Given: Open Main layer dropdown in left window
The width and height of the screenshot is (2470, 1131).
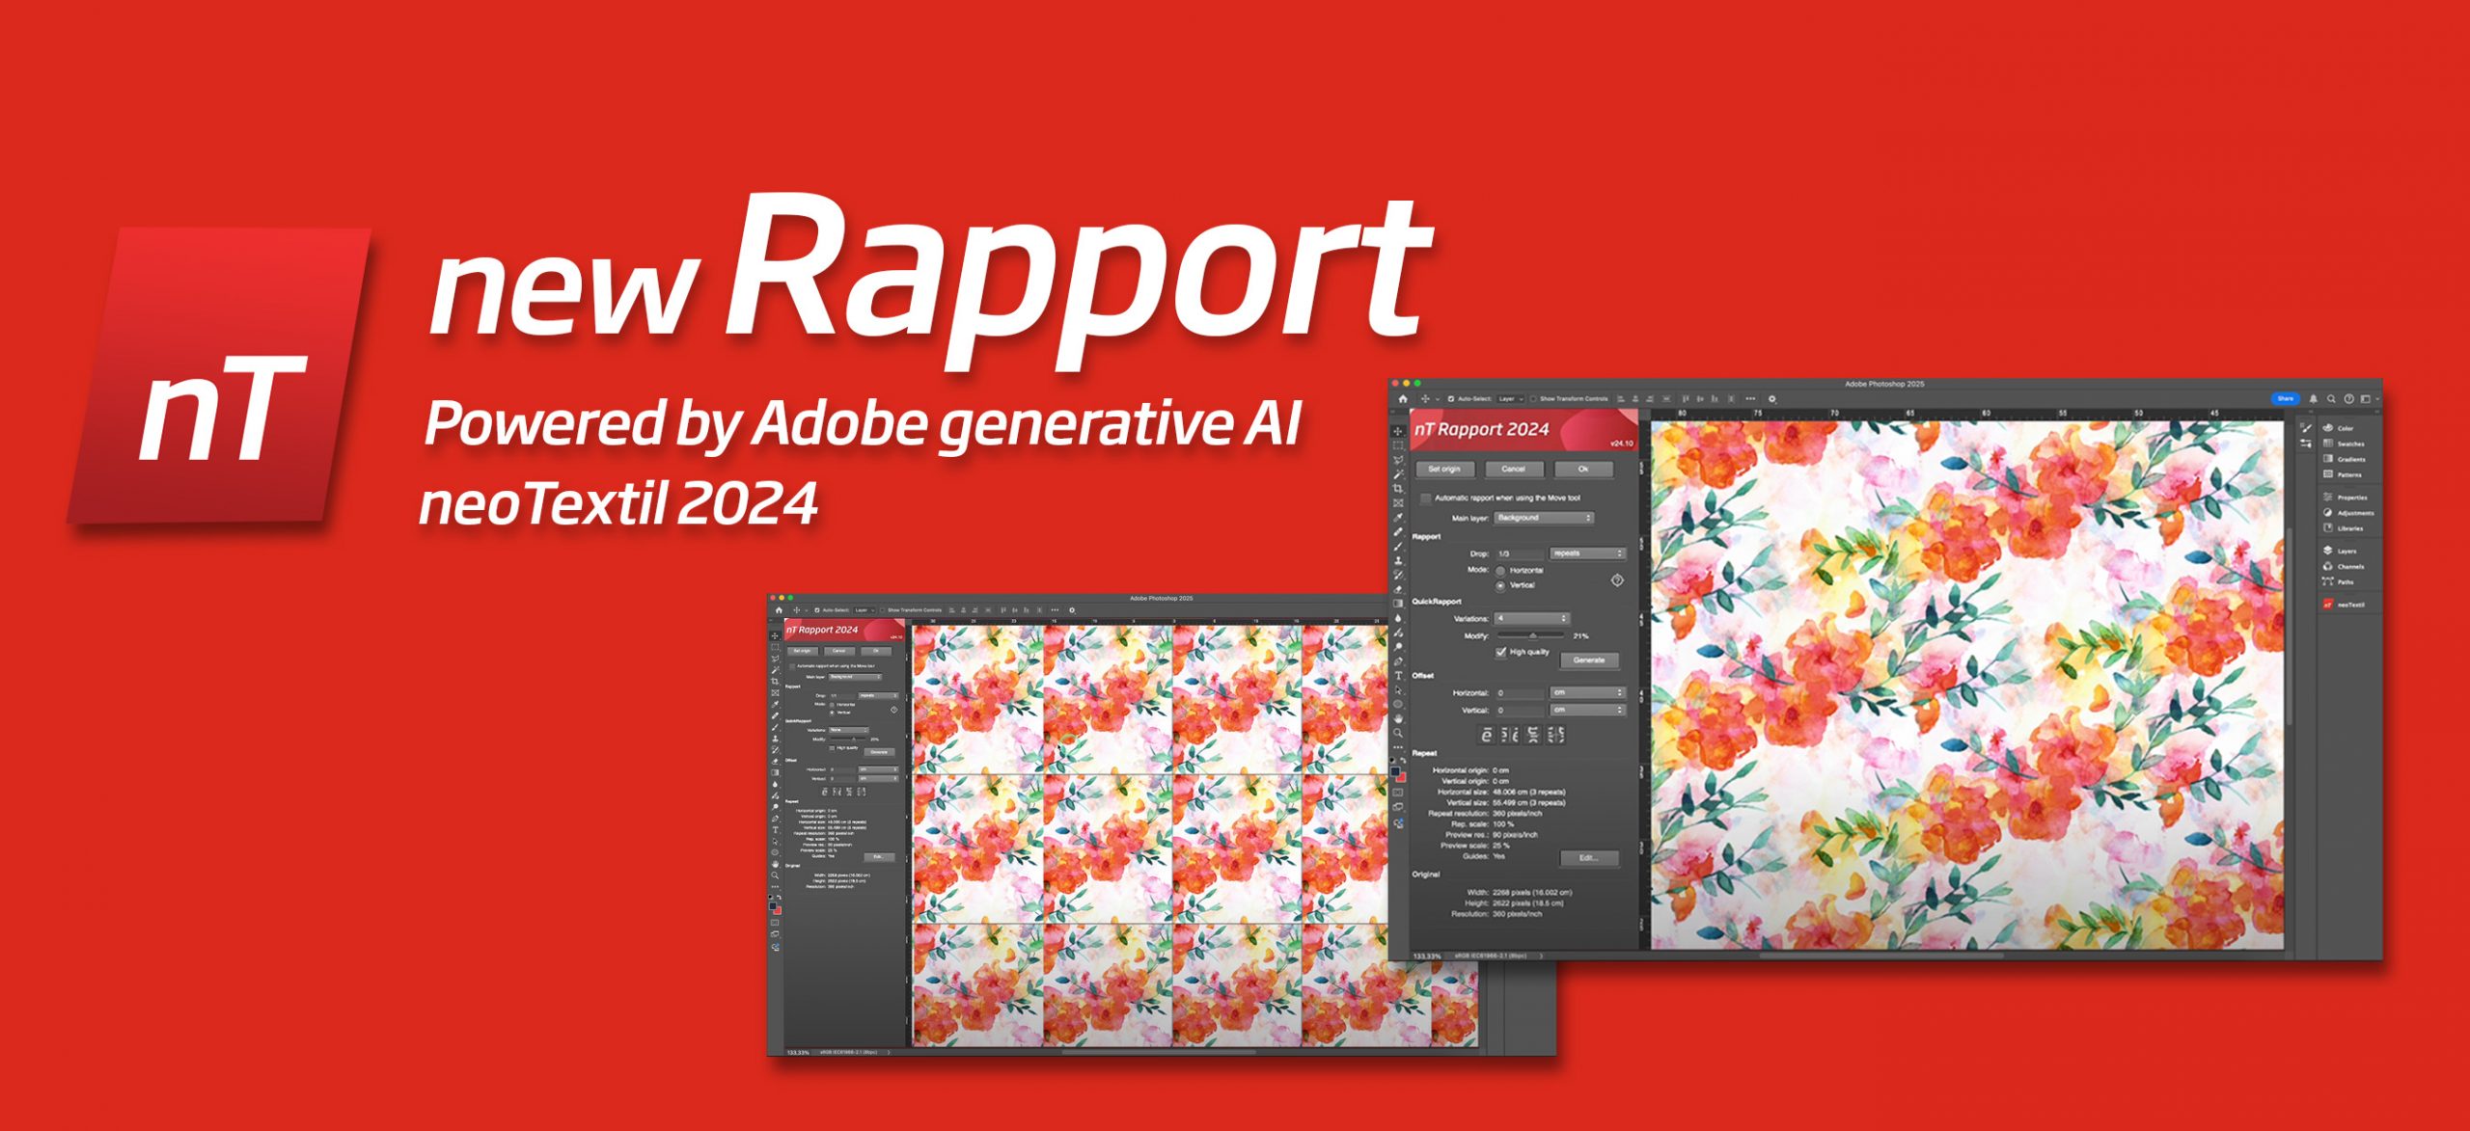Looking at the screenshot, I should click(x=856, y=677).
